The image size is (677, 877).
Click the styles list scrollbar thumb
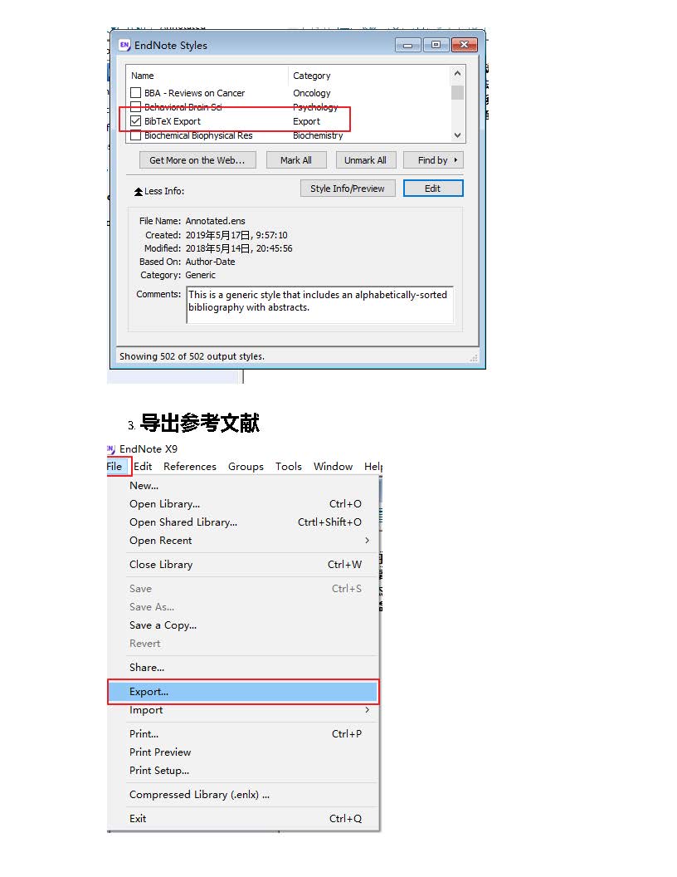pos(457,92)
